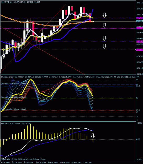
Task: Click the 17 Feb 2009 date label
Action: pyautogui.click(x=53, y=163)
